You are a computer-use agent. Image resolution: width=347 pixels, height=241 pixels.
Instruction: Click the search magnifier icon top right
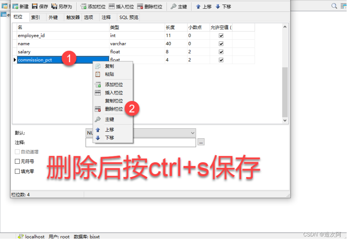coord(334,6)
